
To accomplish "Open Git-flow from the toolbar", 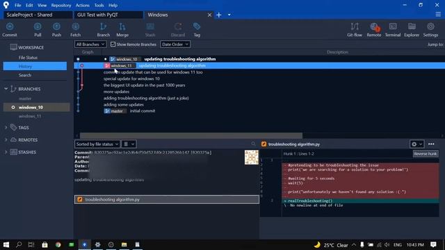I will click(x=355, y=29).
